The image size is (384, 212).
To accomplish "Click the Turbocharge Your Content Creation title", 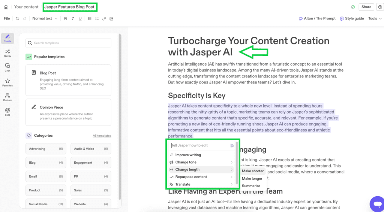I will tap(249, 46).
